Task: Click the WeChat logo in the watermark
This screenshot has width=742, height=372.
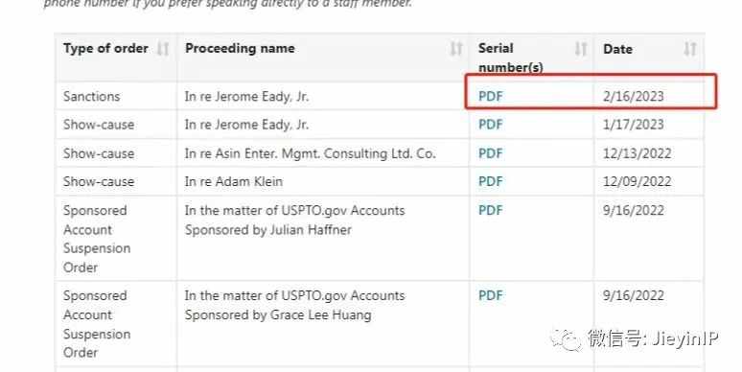Action: point(566,339)
